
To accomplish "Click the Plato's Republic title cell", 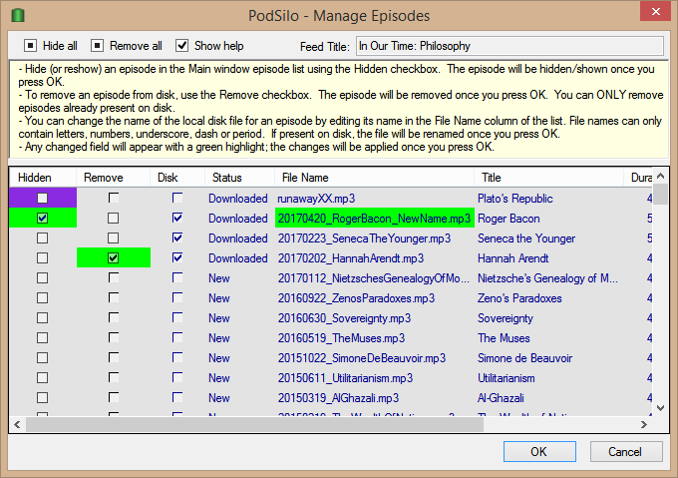I will coord(515,199).
